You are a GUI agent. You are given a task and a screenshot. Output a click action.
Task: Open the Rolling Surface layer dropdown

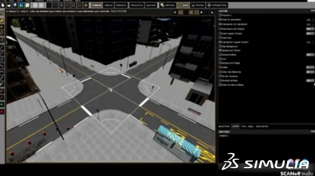point(309,54)
